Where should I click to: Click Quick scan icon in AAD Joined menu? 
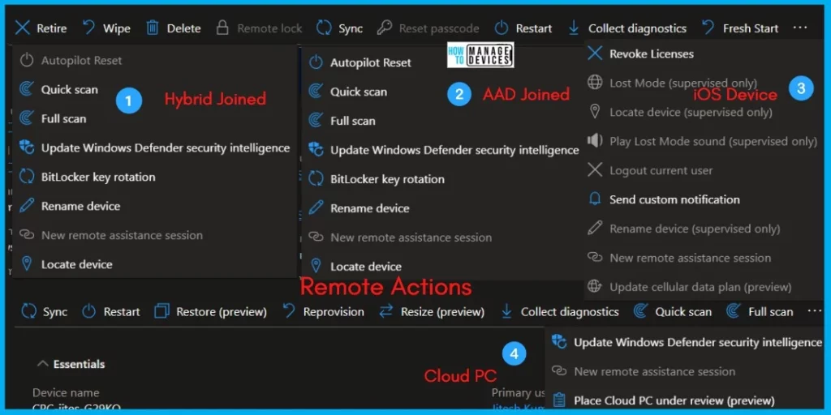click(316, 92)
